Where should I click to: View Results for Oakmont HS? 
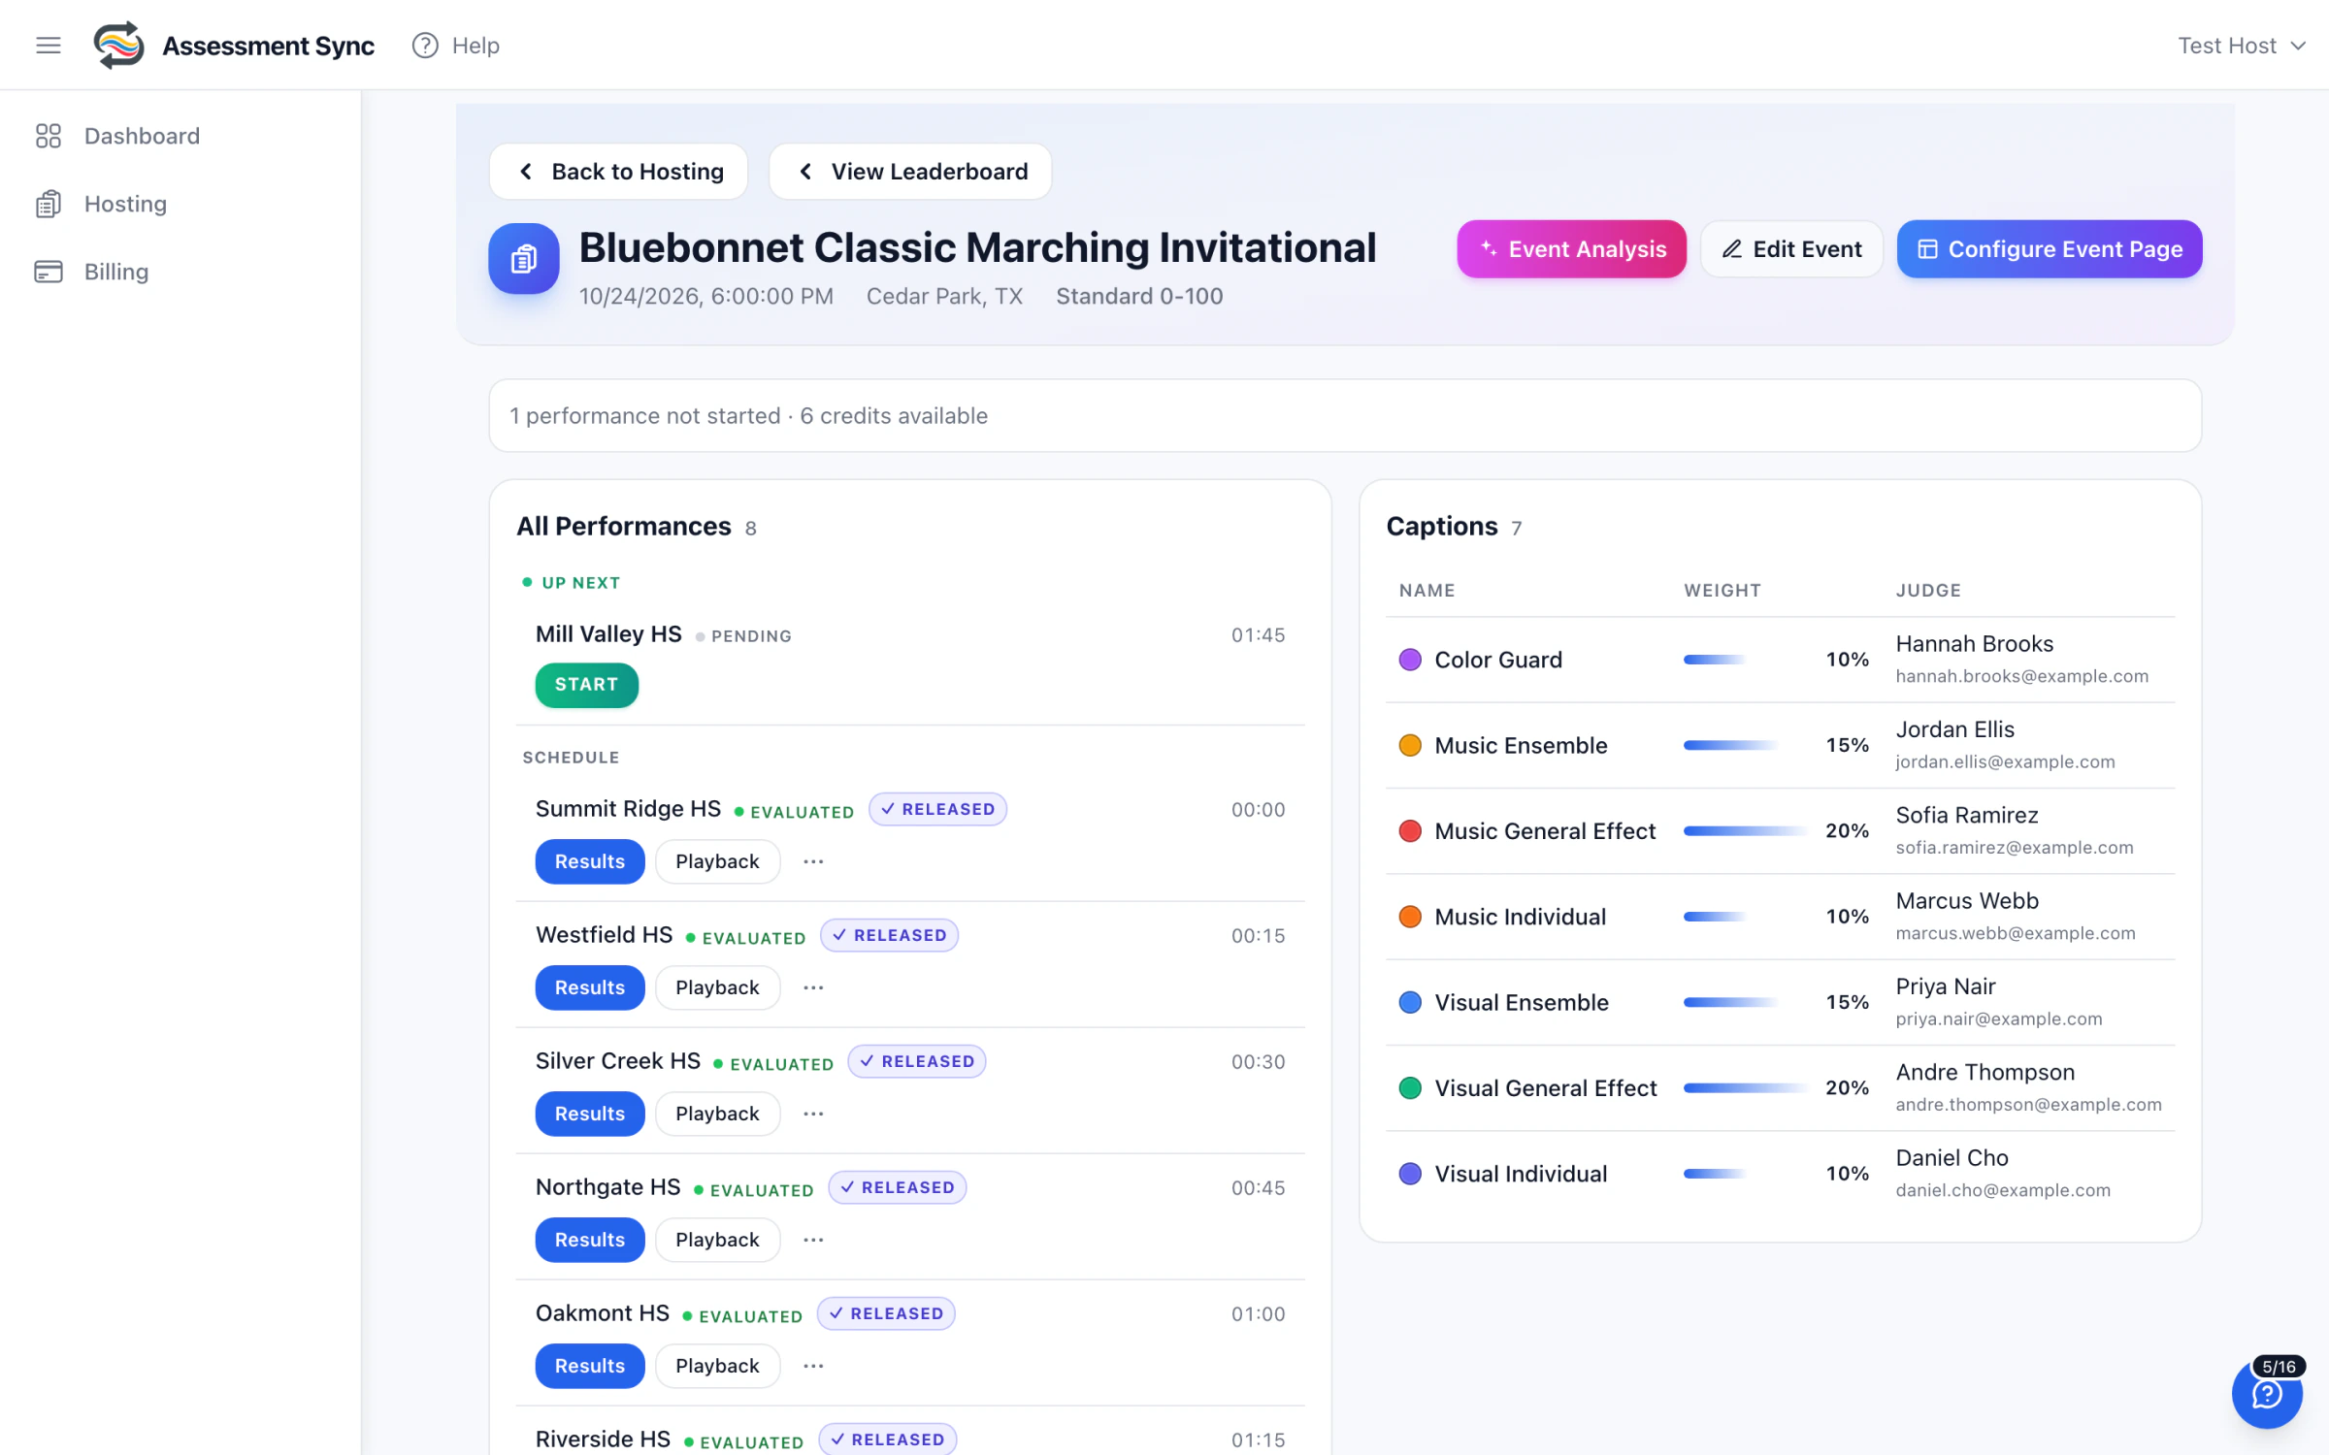click(590, 1366)
